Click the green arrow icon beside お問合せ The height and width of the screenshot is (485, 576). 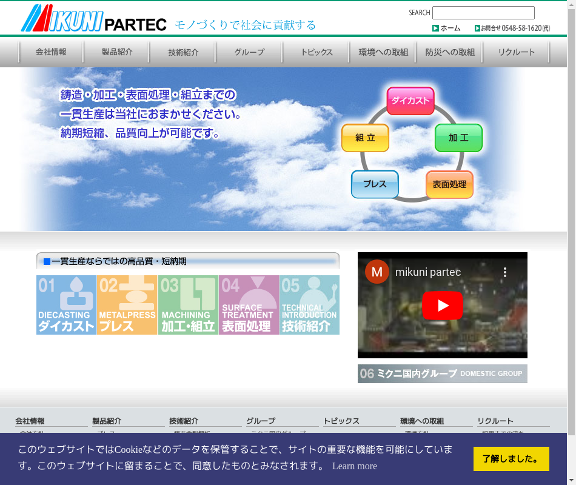pyautogui.click(x=477, y=28)
